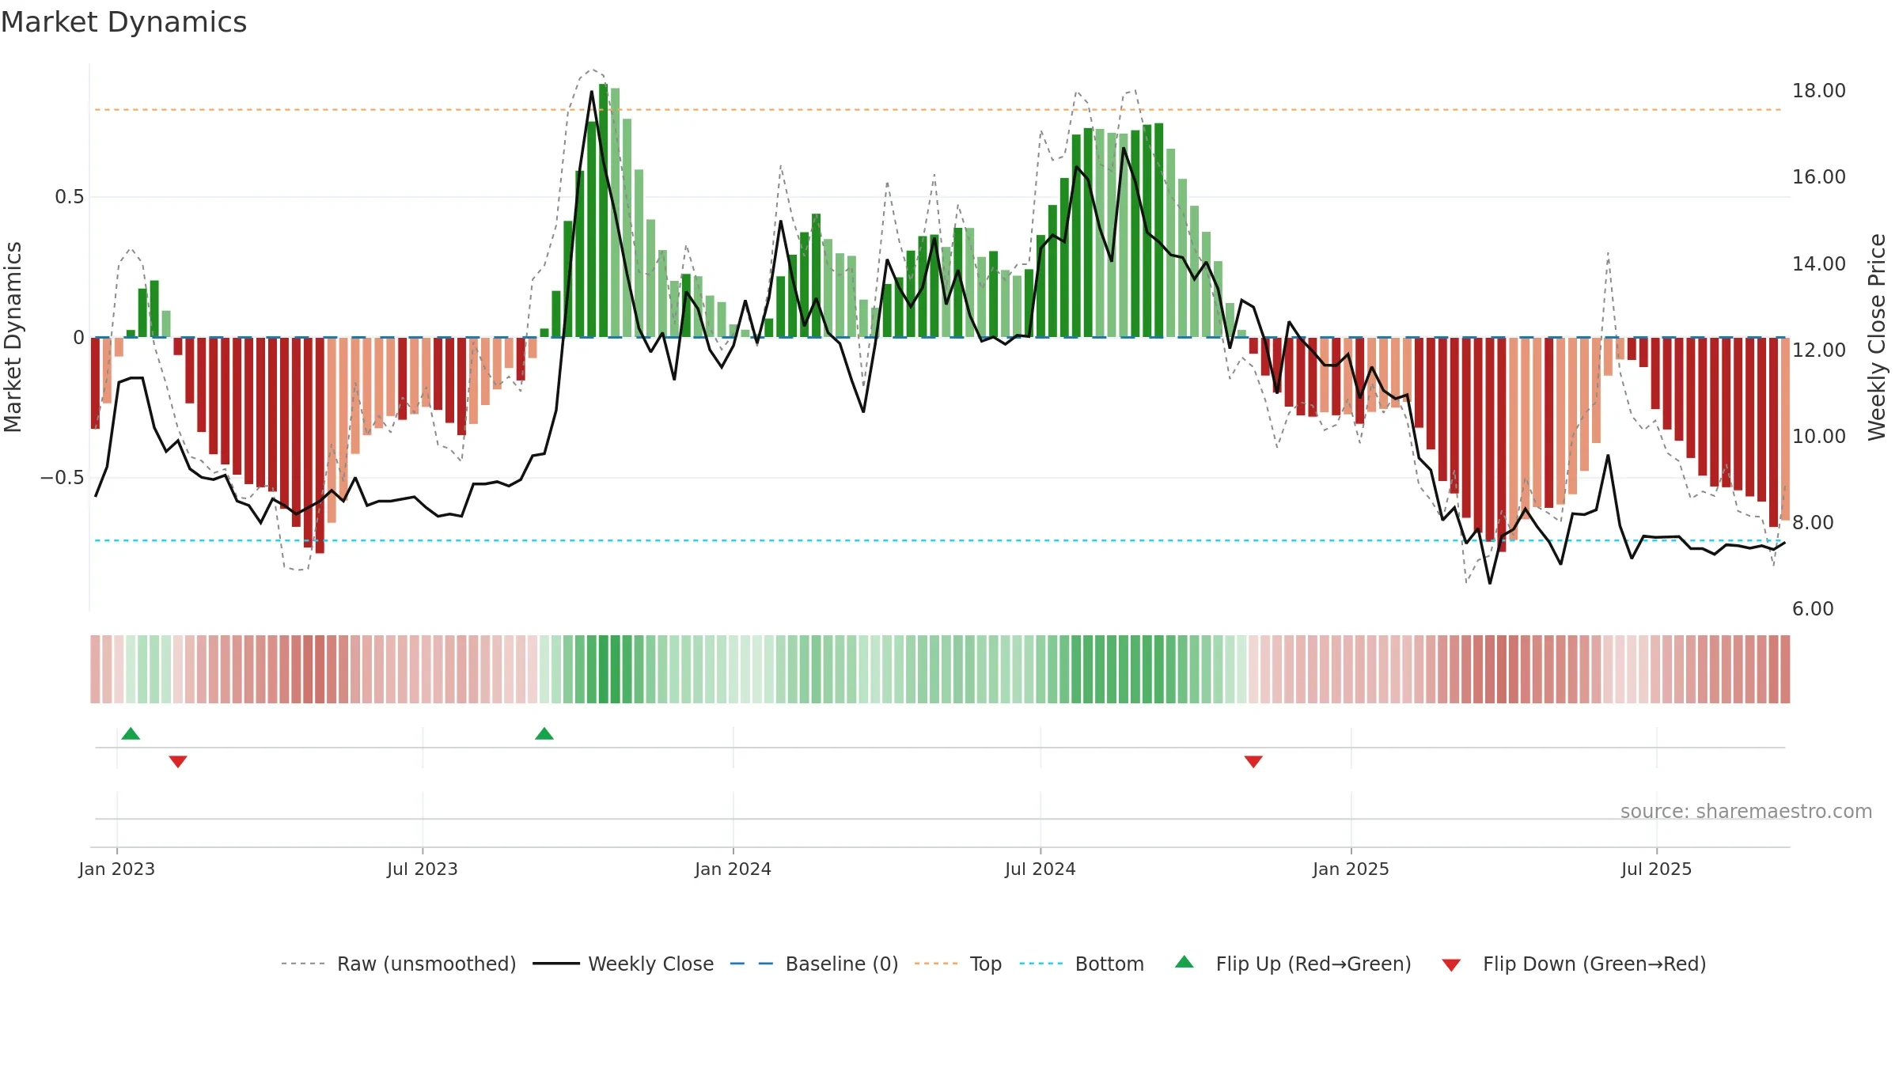
Task: Click the Jul 2023 x-axis label
Action: pos(423,869)
